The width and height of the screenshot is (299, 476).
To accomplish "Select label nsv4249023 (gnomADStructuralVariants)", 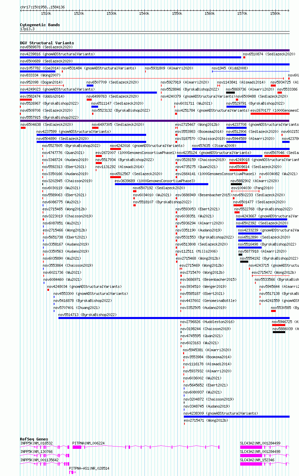I will pos(57,89).
